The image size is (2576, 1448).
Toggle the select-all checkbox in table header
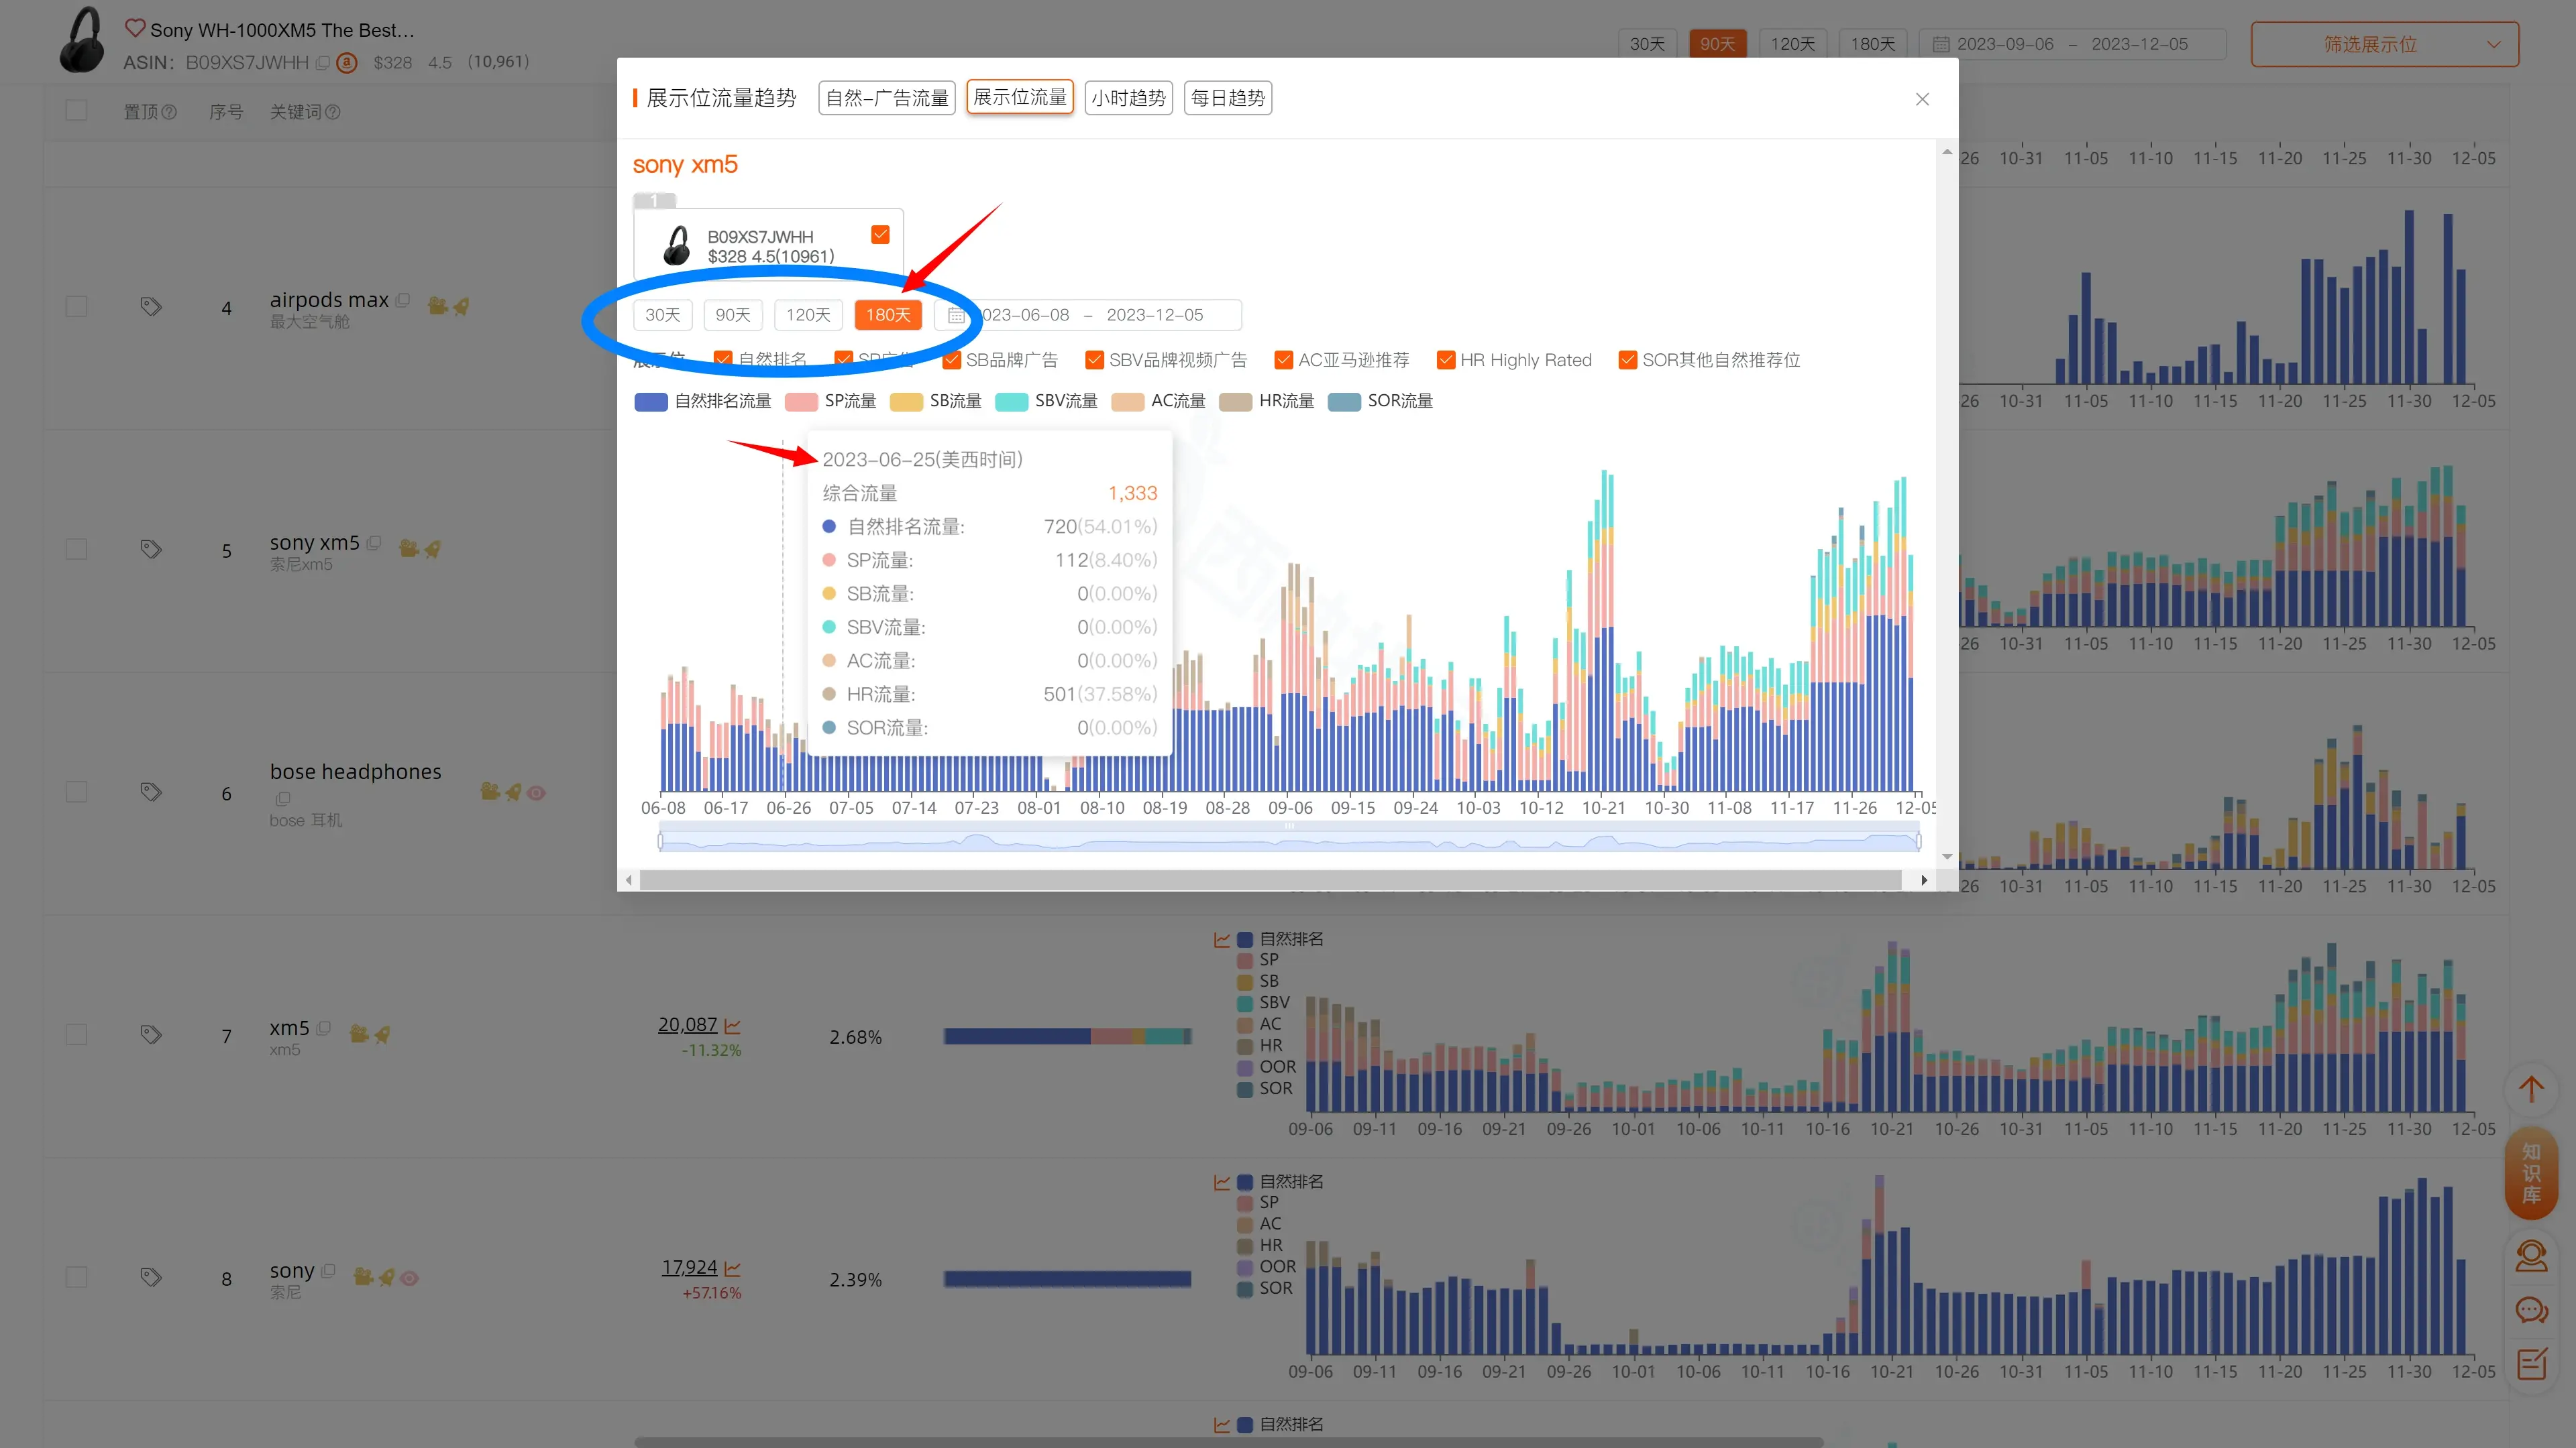coord(76,110)
